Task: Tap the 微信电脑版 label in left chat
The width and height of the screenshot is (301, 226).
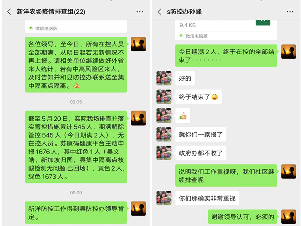Action: 46,29
